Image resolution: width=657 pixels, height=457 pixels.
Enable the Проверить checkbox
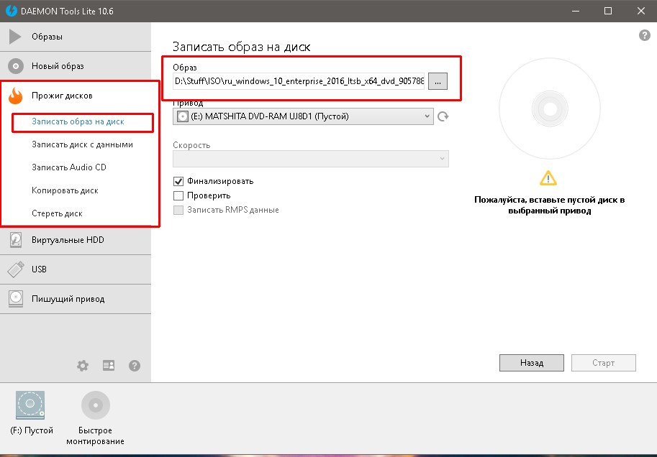[178, 195]
